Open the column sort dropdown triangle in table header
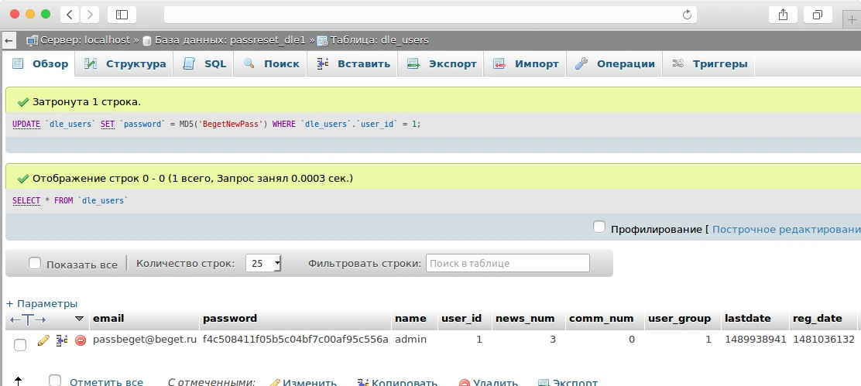This screenshot has height=386, width=861. pos(79,319)
